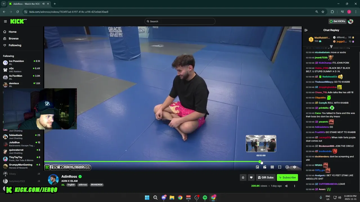The width and height of the screenshot is (360, 202).
Task: Open demisux followed channel
Action: pyautogui.click(x=22, y=84)
